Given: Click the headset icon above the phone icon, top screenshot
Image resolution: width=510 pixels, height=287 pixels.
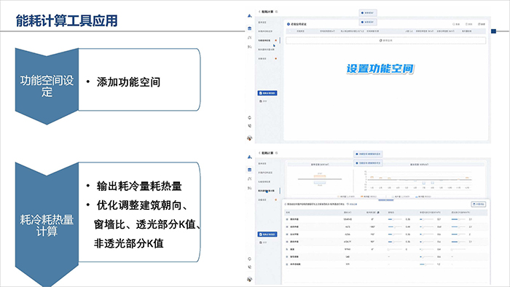Looking at the screenshot, I should tap(249, 117).
